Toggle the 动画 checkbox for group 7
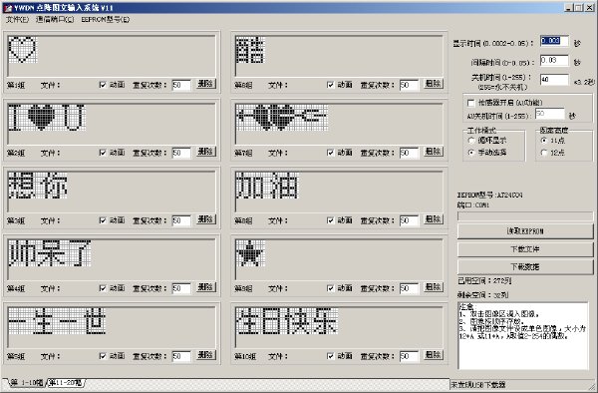Viewport: 598px width, 393px height. [x=330, y=153]
